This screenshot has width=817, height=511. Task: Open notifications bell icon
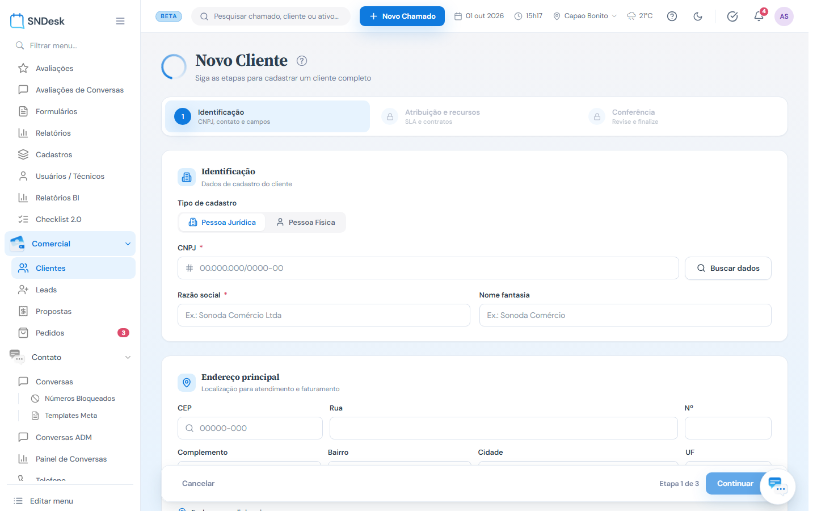[759, 16]
